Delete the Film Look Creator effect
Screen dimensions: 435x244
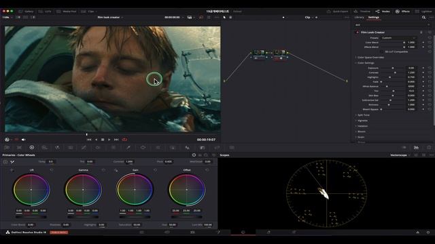[x=421, y=33]
